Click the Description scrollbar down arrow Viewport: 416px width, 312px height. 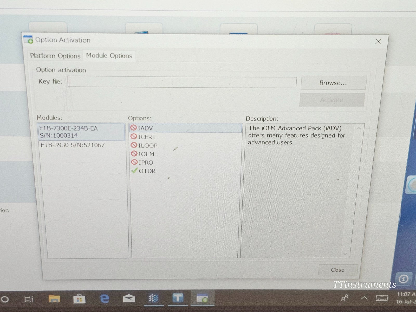pyautogui.click(x=345, y=254)
